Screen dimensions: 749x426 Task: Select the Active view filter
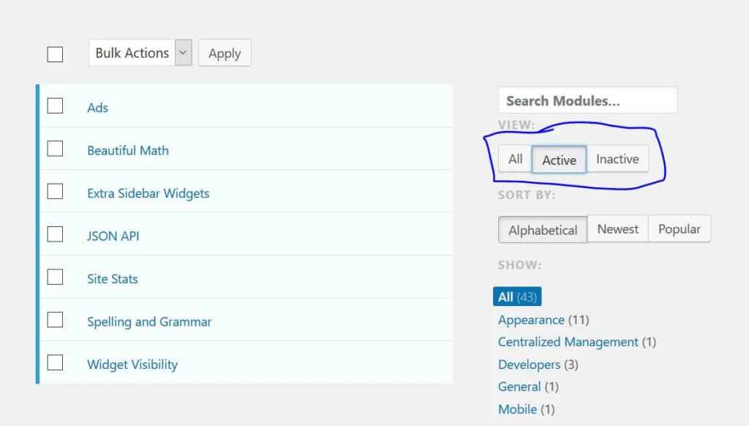pyautogui.click(x=559, y=160)
